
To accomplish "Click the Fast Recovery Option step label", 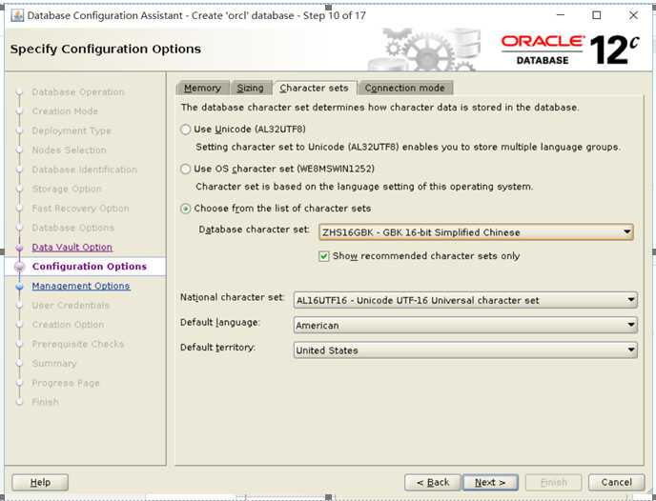I will [x=80, y=209].
